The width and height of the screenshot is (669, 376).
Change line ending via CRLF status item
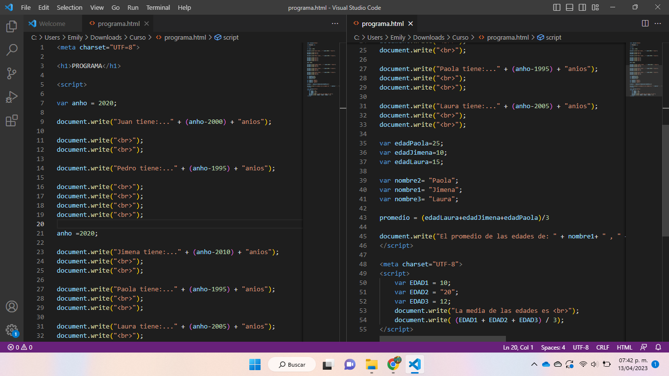click(603, 347)
